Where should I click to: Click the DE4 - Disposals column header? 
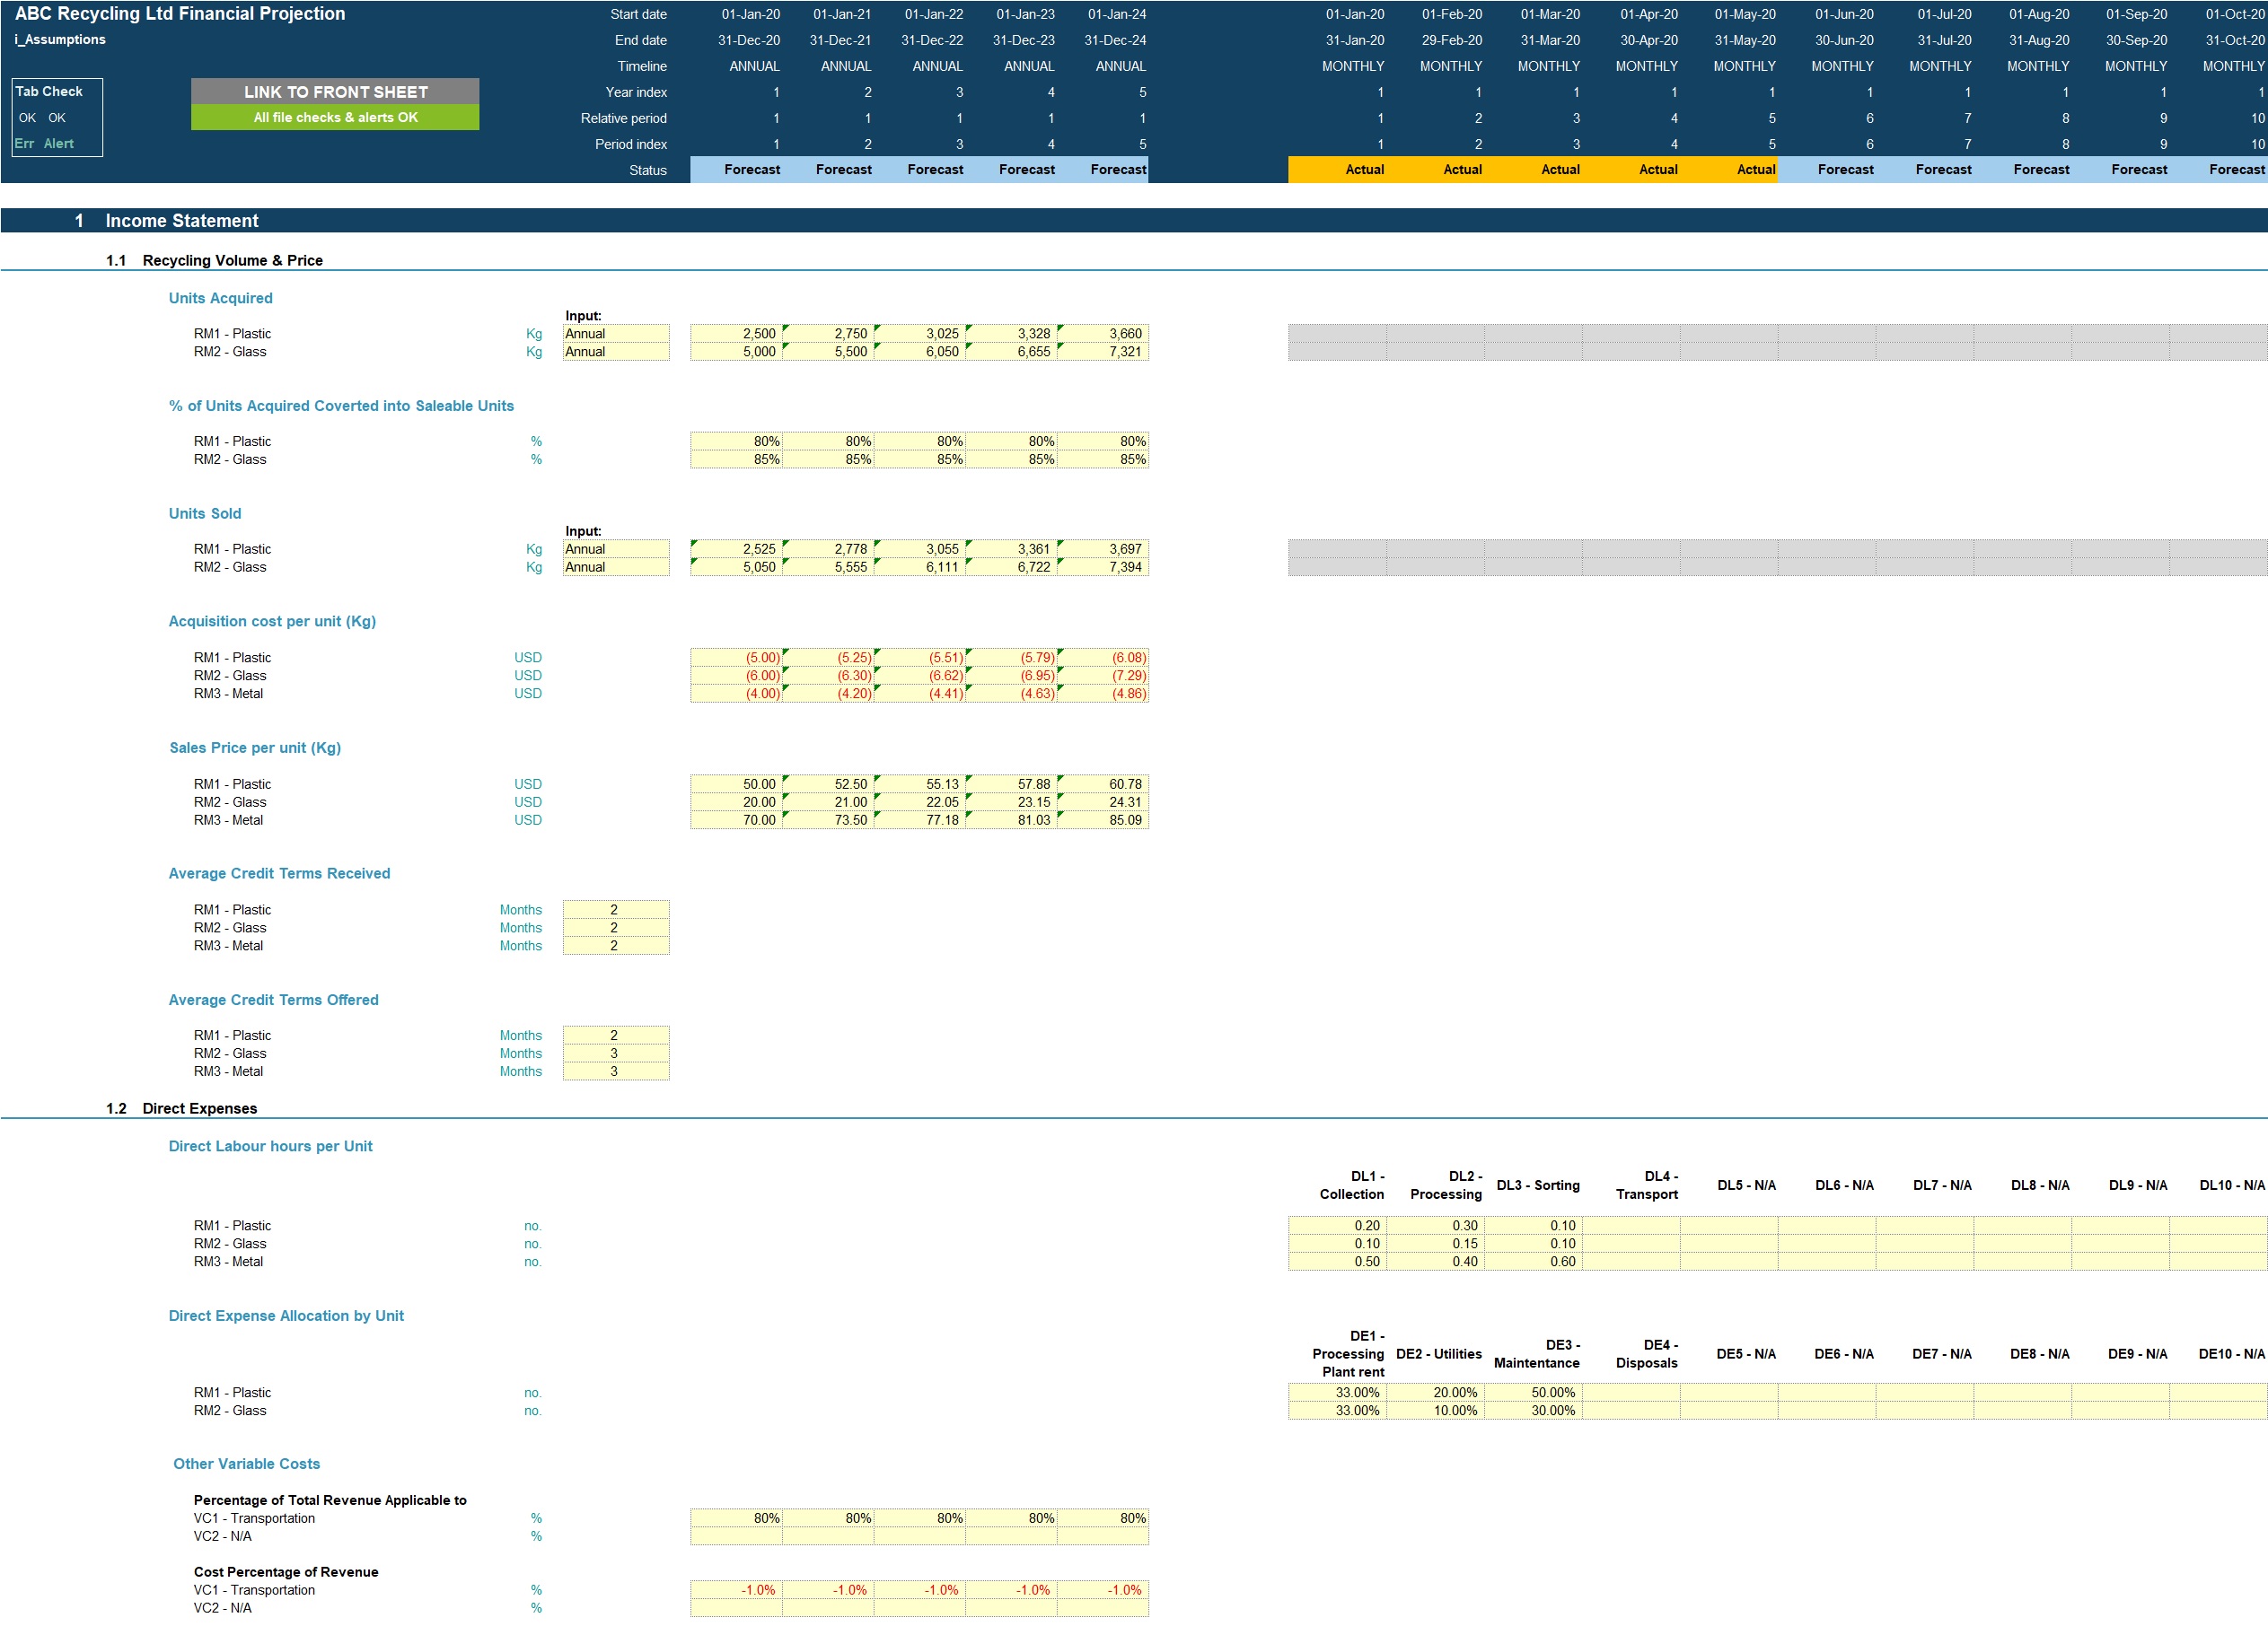1646,1353
